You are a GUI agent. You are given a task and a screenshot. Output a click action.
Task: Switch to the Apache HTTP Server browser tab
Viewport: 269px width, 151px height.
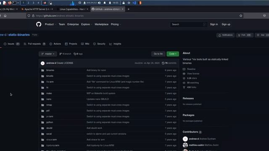tap(37, 9)
